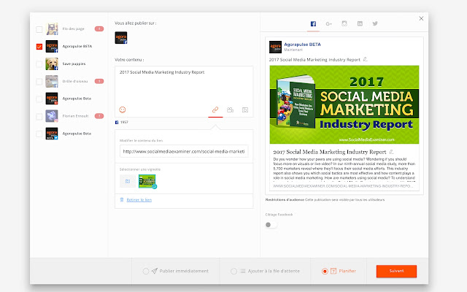The image size is (467, 292).
Task: Click the Retirer le lien link
Action: [139, 200]
